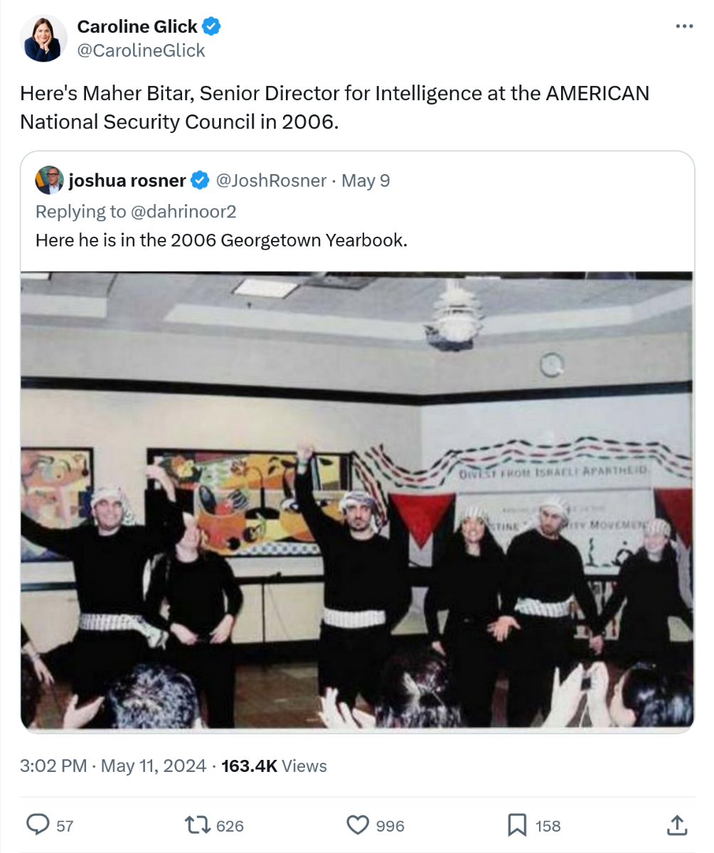Open the 163.4K Views count
This screenshot has width=714, height=853.
point(274,766)
